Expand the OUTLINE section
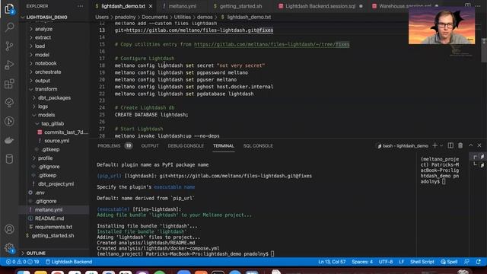The width and height of the screenshot is (487, 274). (x=36, y=253)
